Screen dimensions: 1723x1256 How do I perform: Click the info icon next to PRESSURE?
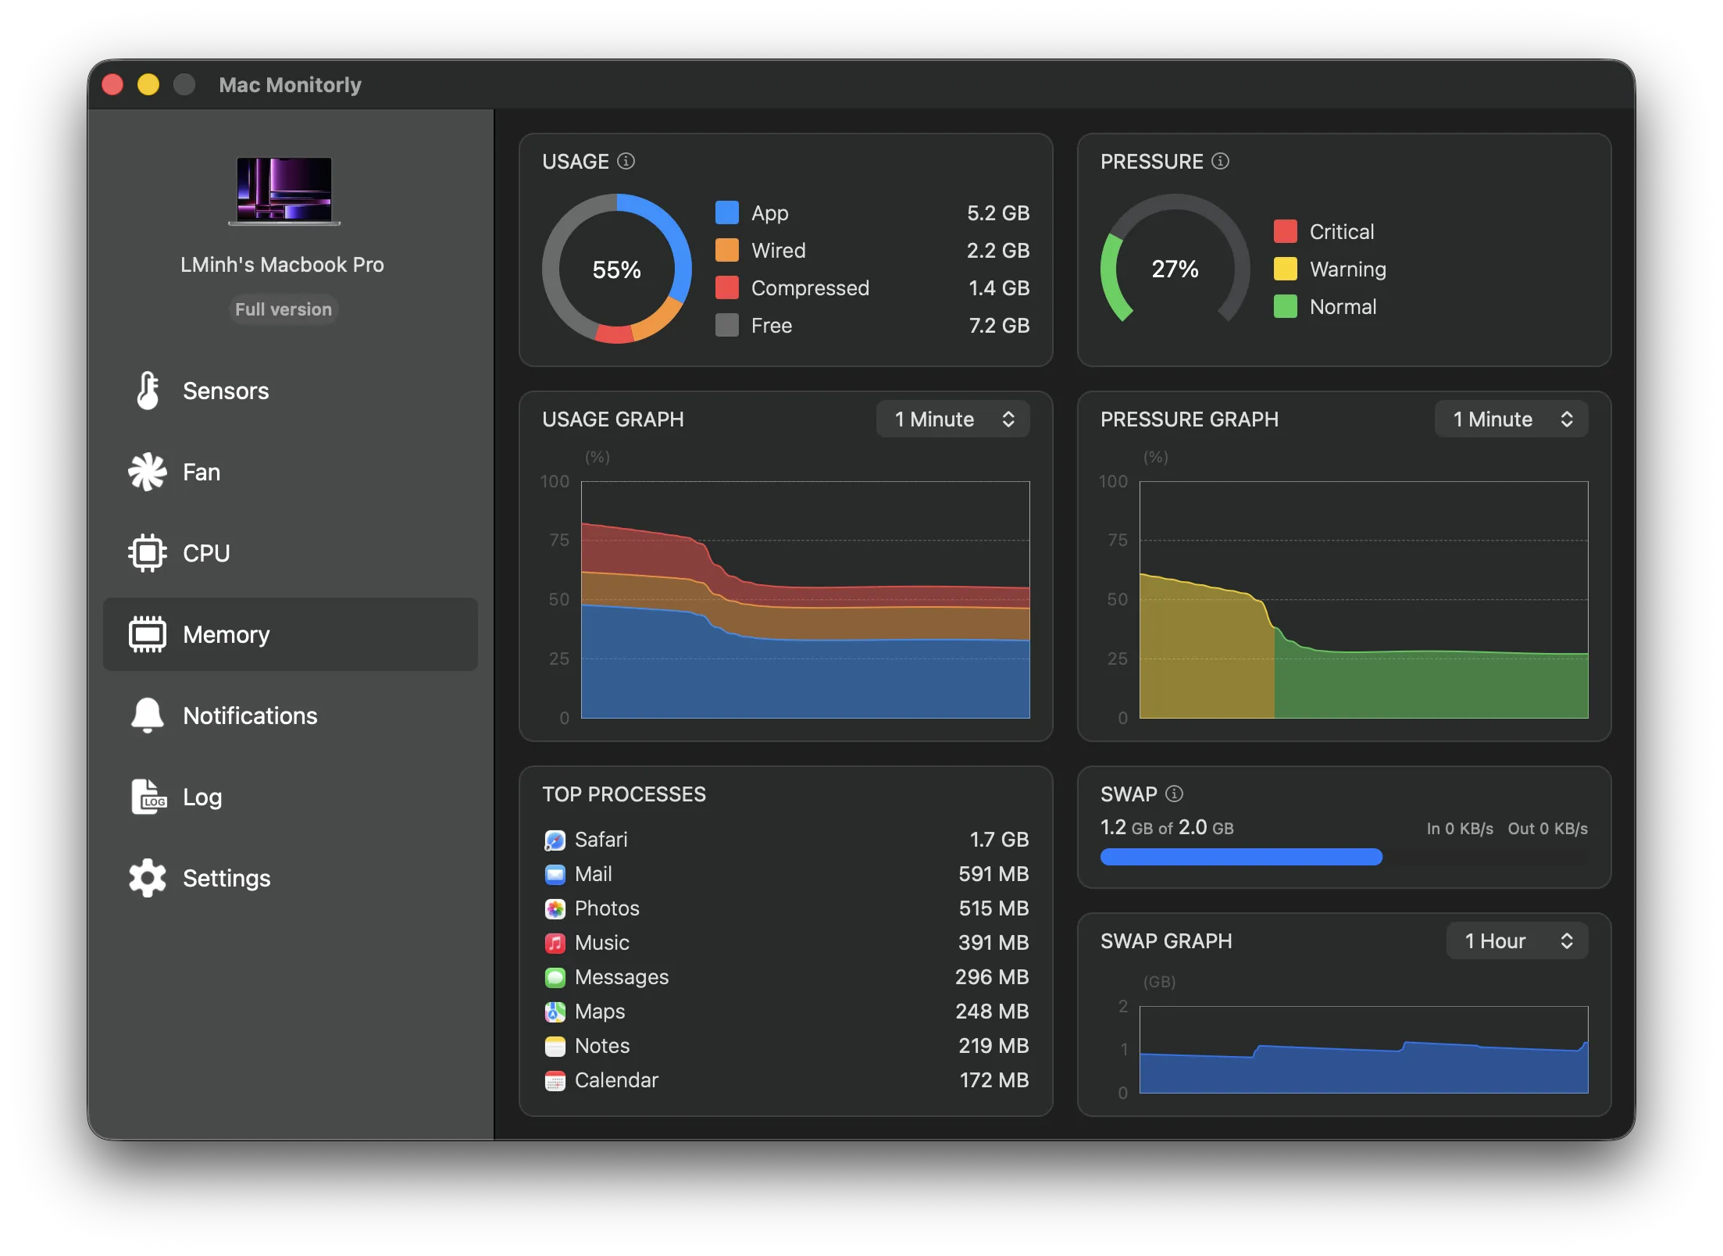1220,161
